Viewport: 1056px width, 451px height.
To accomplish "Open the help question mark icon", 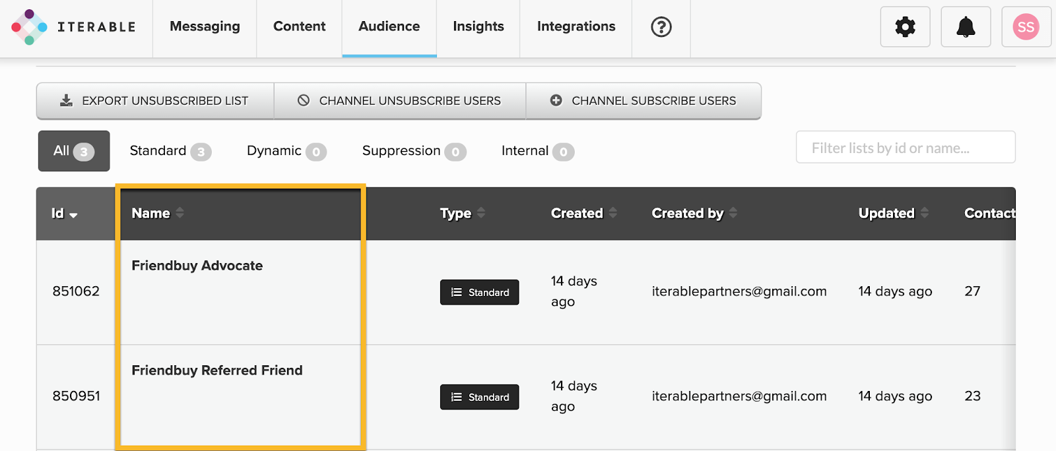I will [x=661, y=27].
